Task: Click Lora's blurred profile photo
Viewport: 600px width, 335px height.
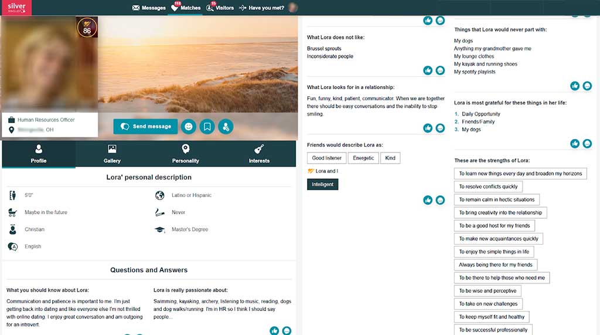Action: pos(49,63)
